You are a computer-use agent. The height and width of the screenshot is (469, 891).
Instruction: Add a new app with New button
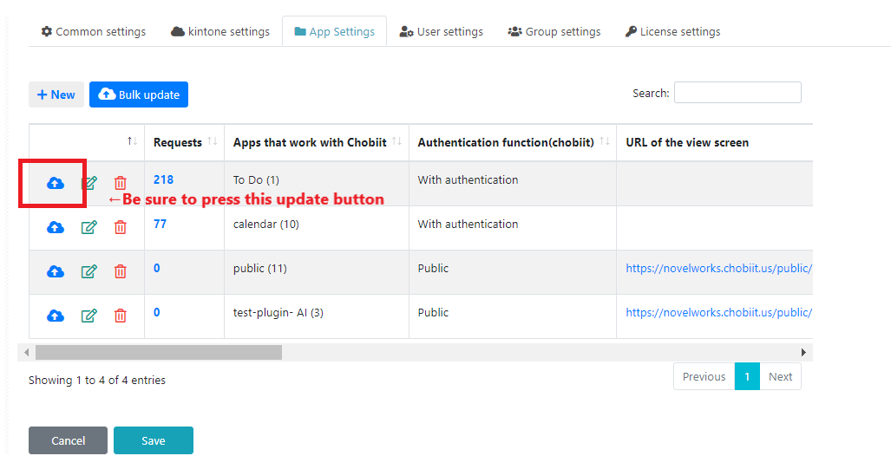56,94
